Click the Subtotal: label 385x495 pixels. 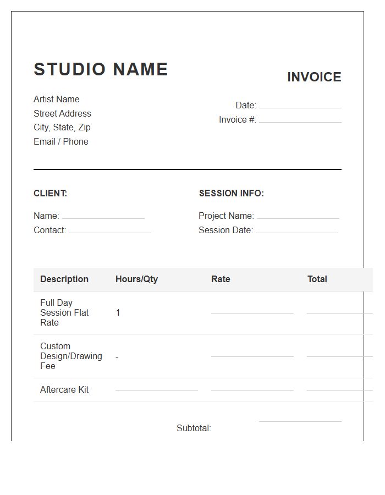coord(194,428)
